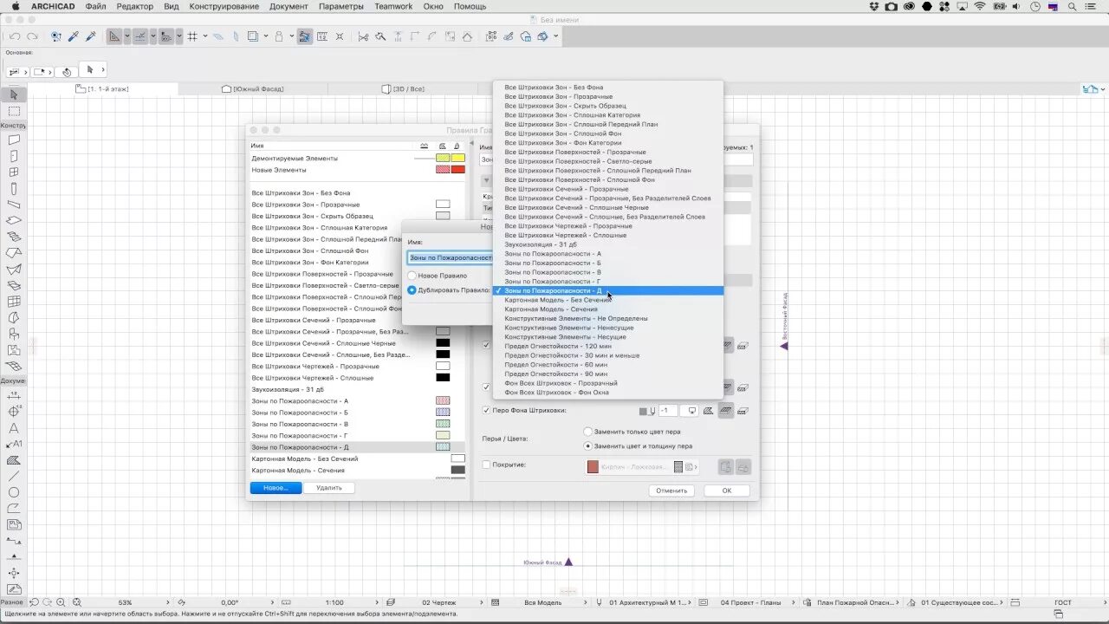Select Все Штриховки Зон - Прозрачные row in rules list

[358, 205]
